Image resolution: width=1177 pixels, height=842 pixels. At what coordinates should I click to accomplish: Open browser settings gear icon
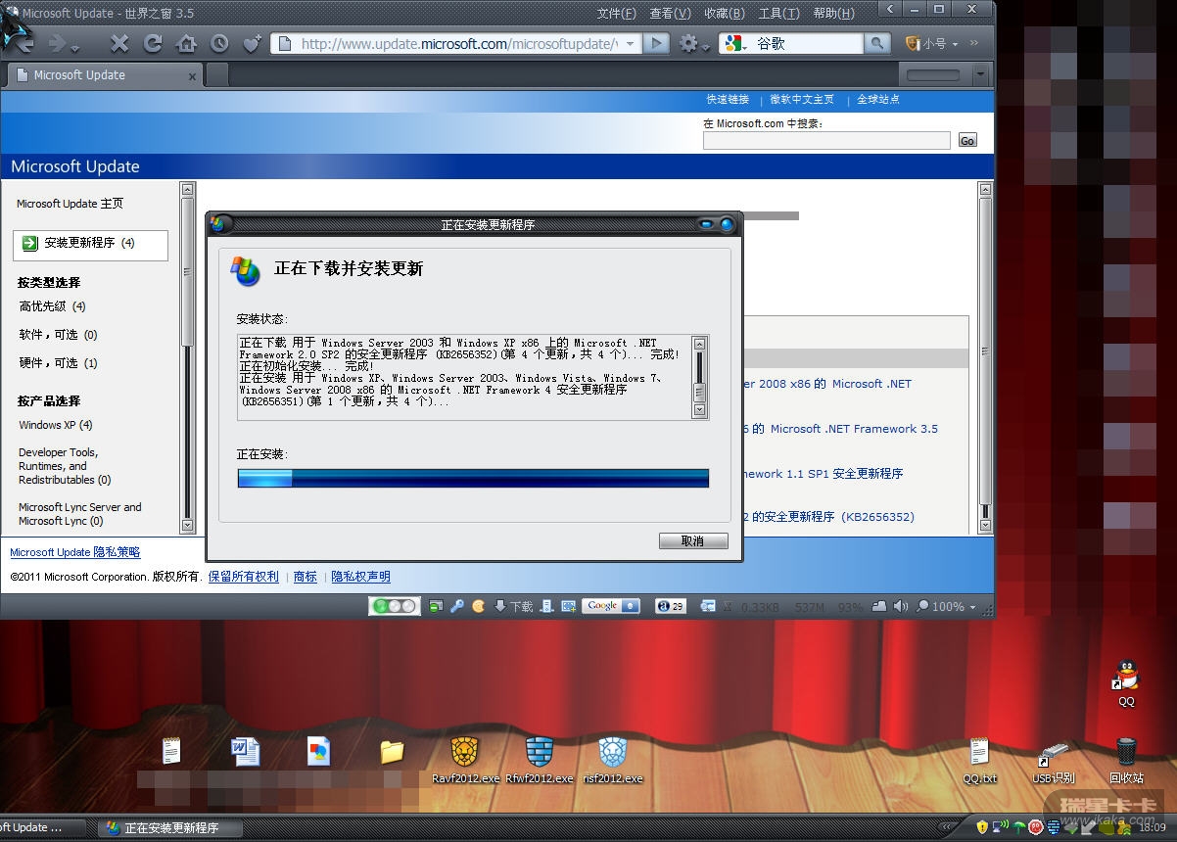click(689, 43)
